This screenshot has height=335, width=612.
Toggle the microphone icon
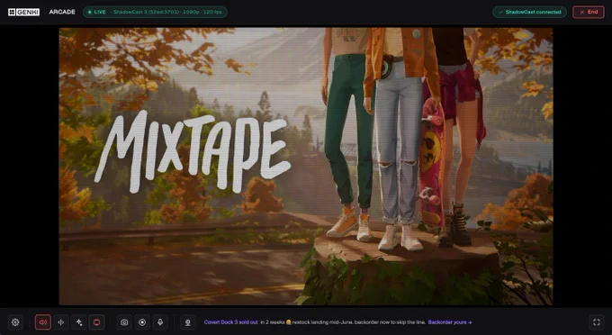pos(160,322)
